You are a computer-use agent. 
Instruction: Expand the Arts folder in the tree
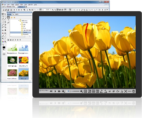[x=21, y=24]
